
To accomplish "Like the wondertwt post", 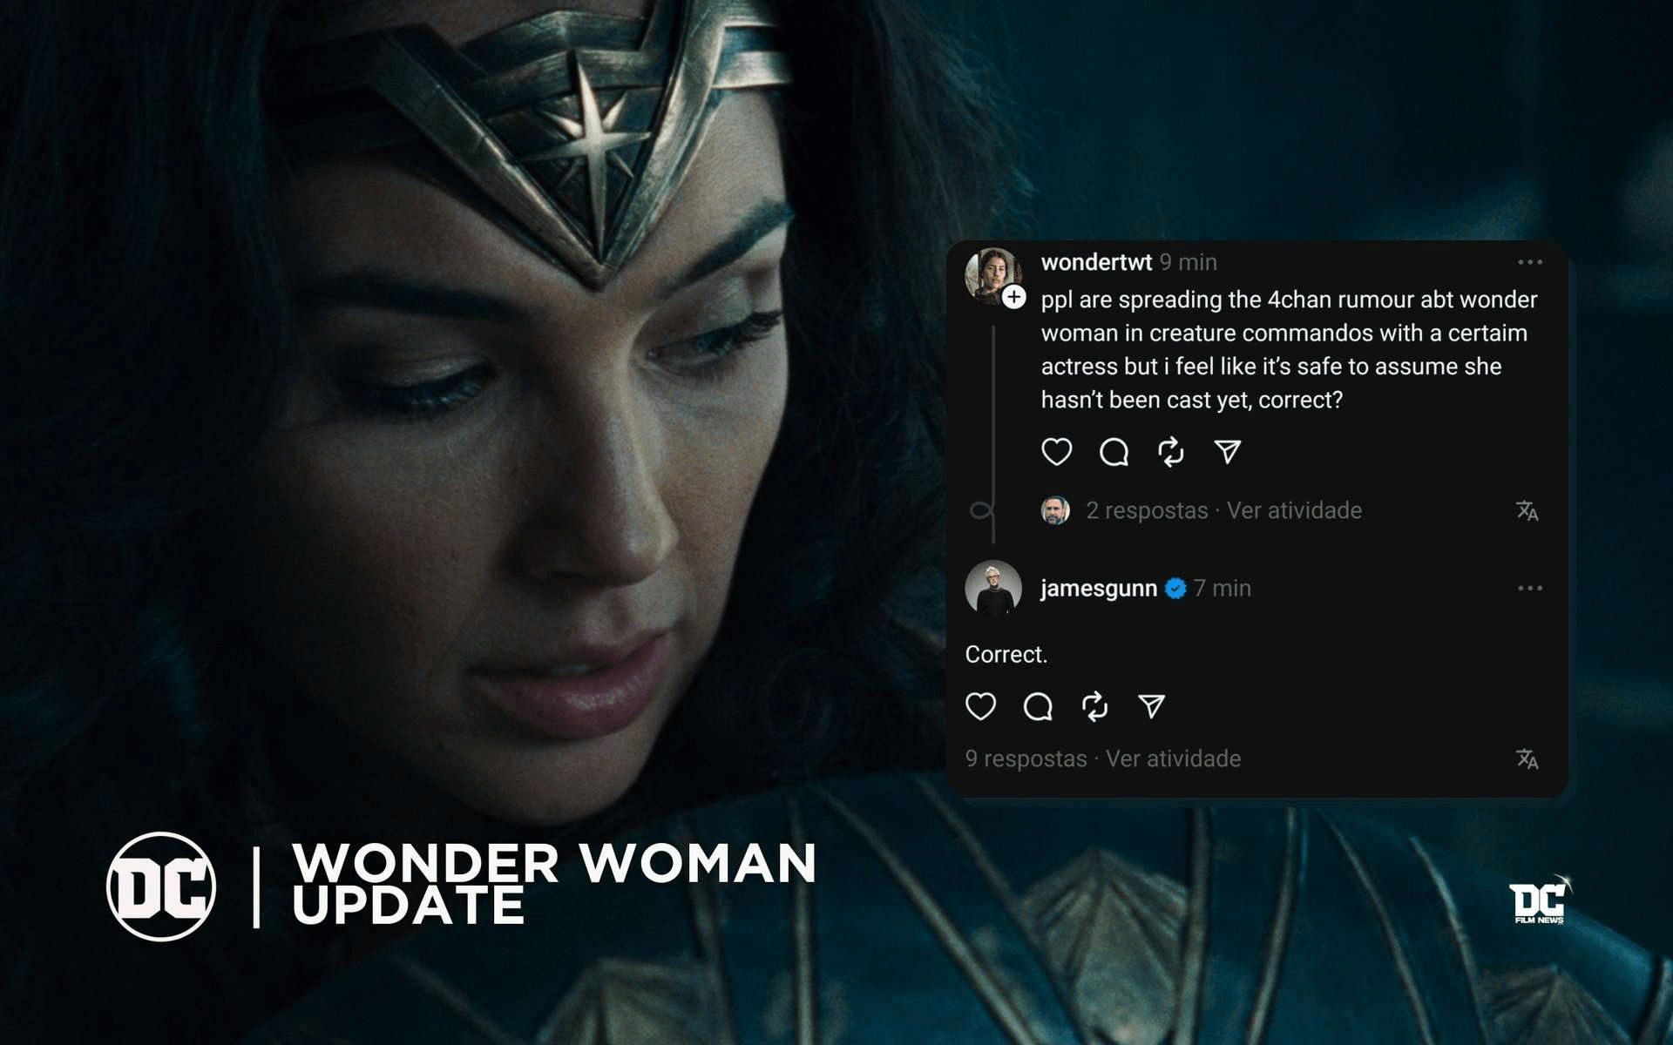I will [1056, 452].
